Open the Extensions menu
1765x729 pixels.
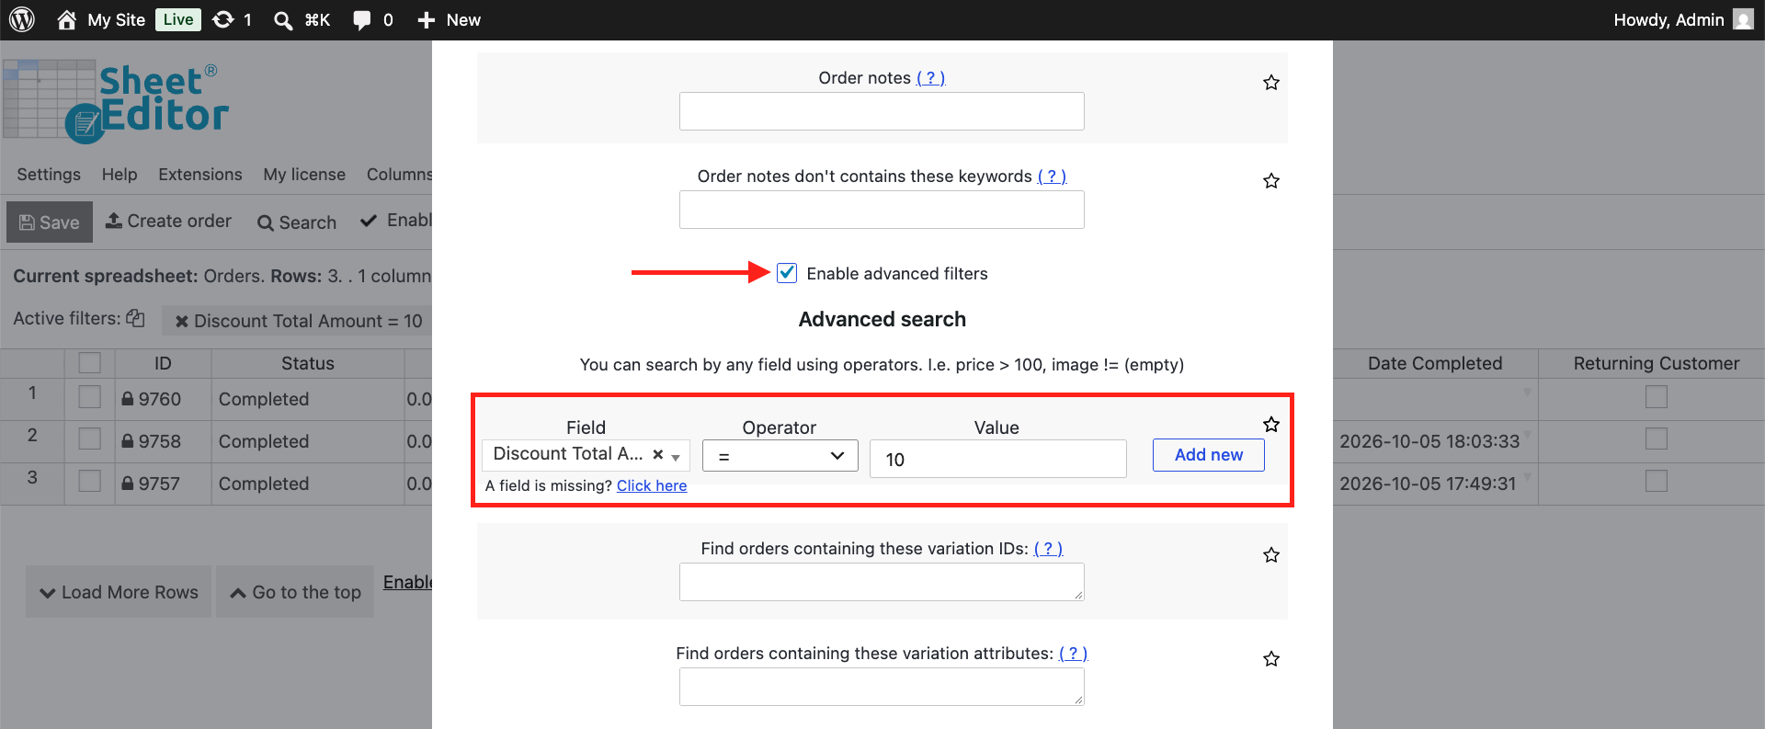pyautogui.click(x=200, y=175)
